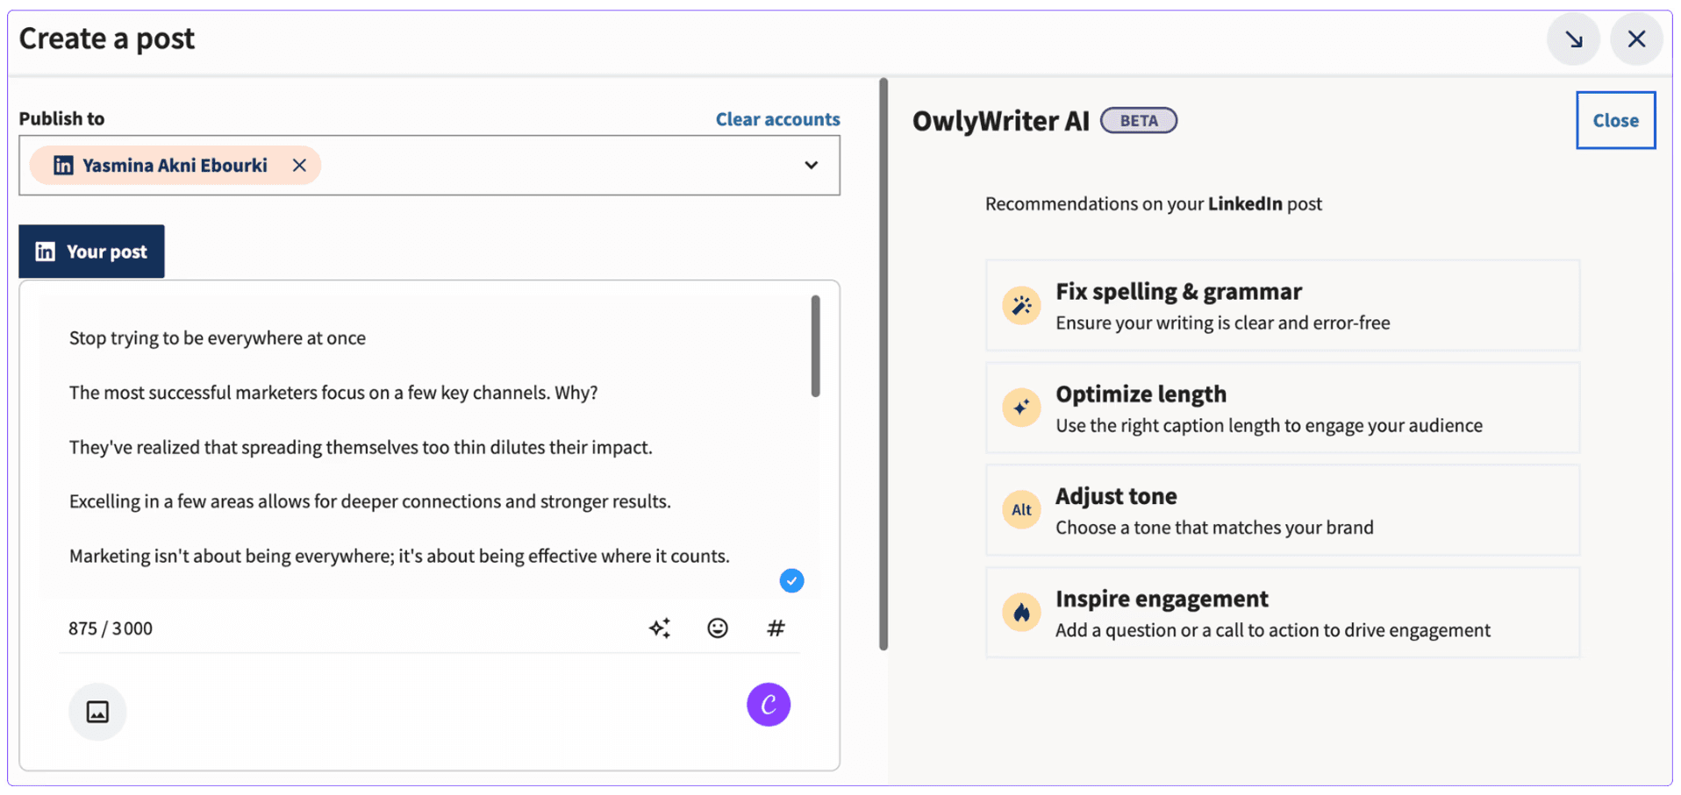Viewport: 1681px width, 795px height.
Task: Click the "Recommendations on your LinkedIn post" text
Action: [1153, 204]
